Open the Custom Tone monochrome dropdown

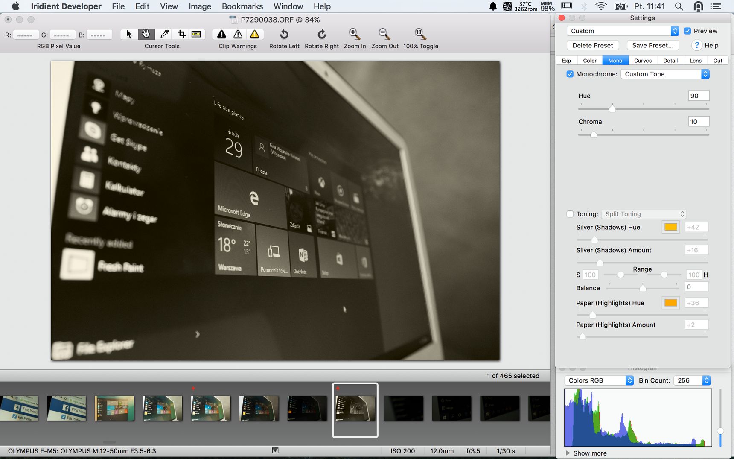click(665, 74)
